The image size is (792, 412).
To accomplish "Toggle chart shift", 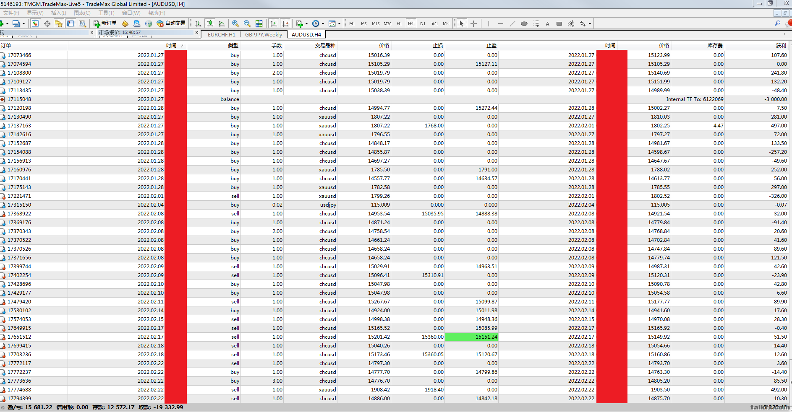I will pyautogui.click(x=285, y=23).
